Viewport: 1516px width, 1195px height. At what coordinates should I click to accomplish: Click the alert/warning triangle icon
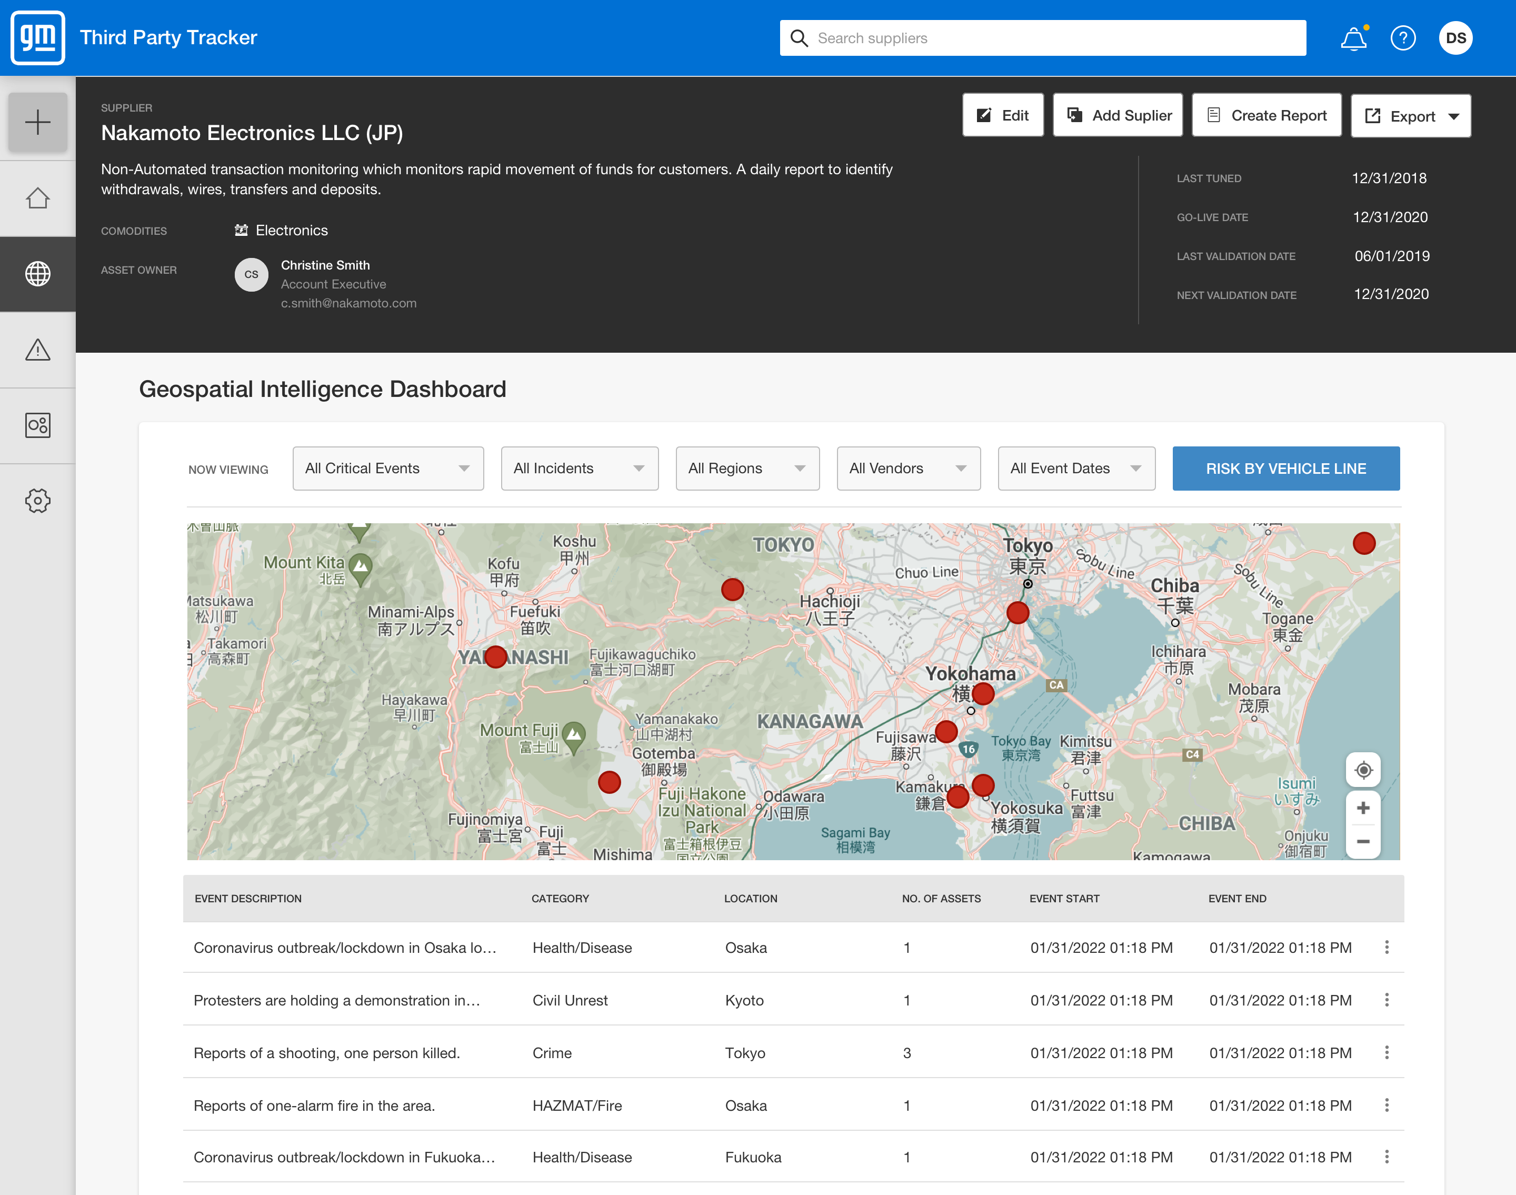coord(37,348)
